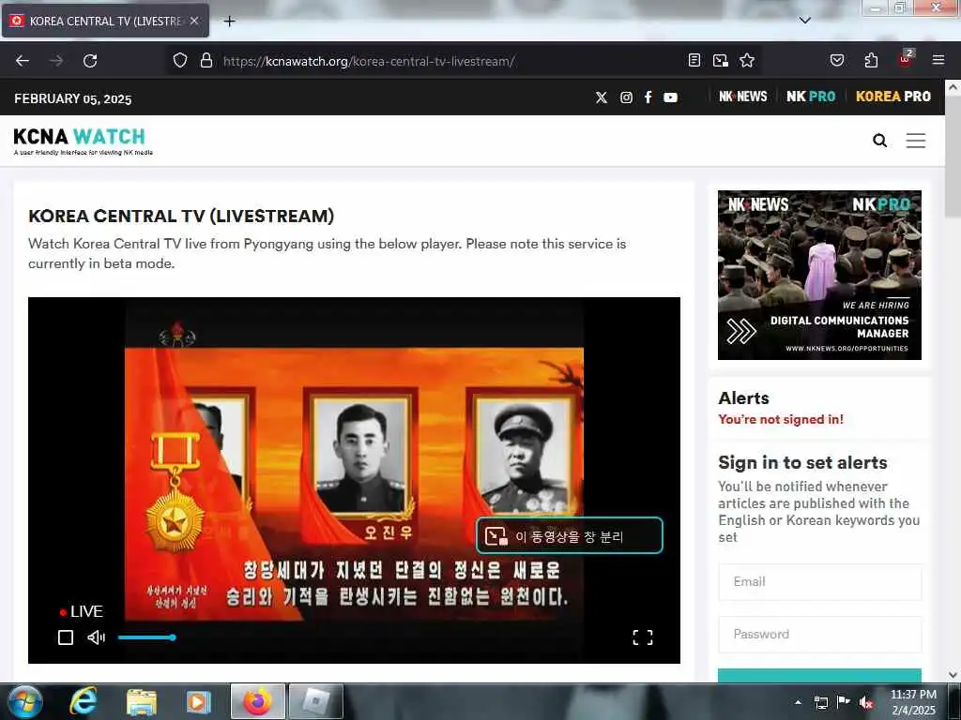Click the Password input field
This screenshot has width=961, height=720.
click(x=819, y=635)
